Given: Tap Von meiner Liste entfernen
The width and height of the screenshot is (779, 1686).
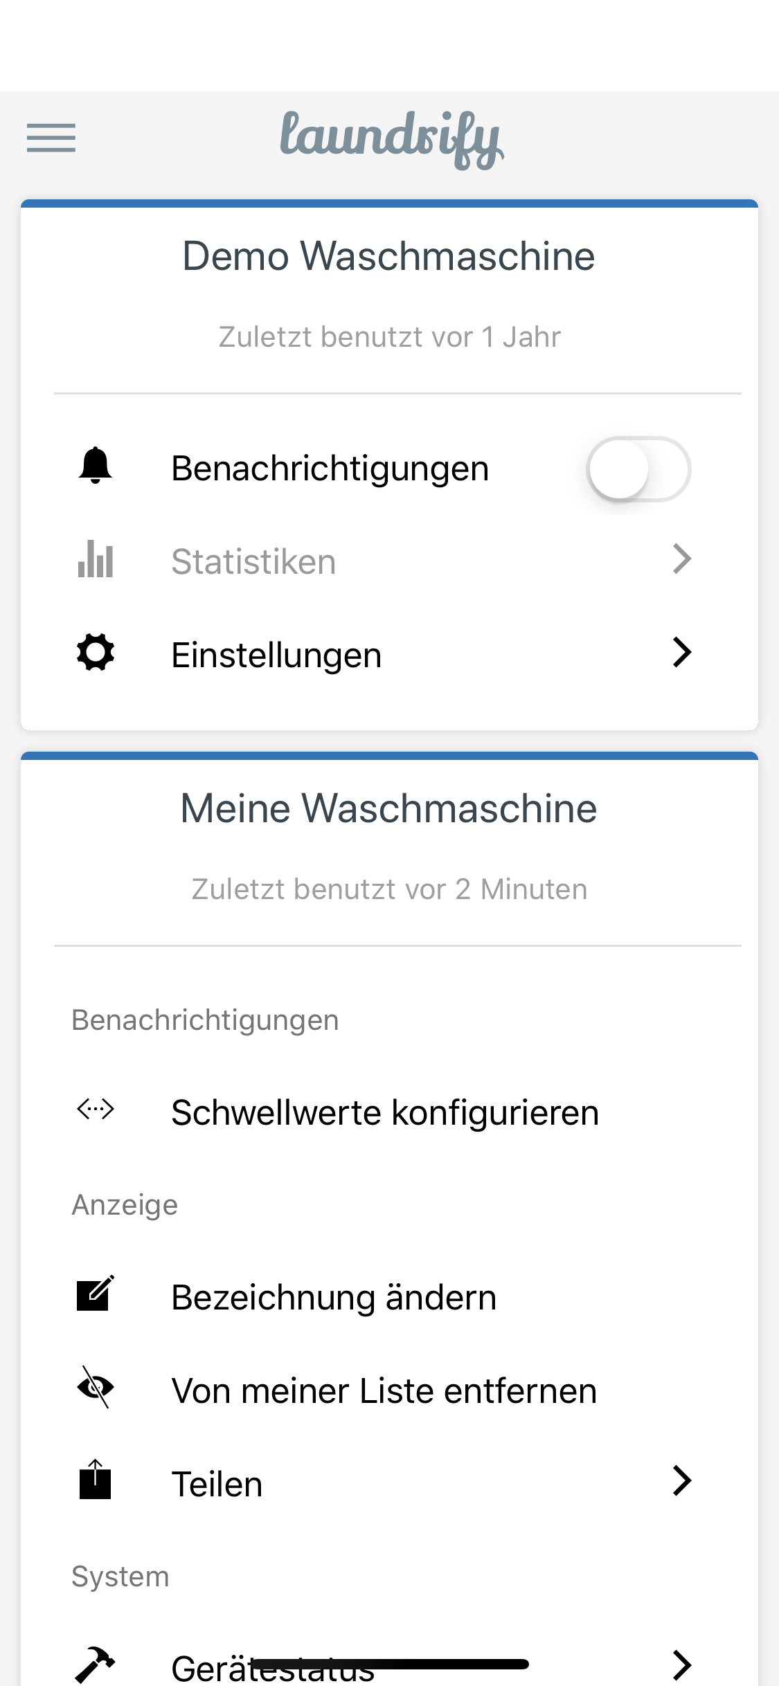Looking at the screenshot, I should [x=384, y=1391].
